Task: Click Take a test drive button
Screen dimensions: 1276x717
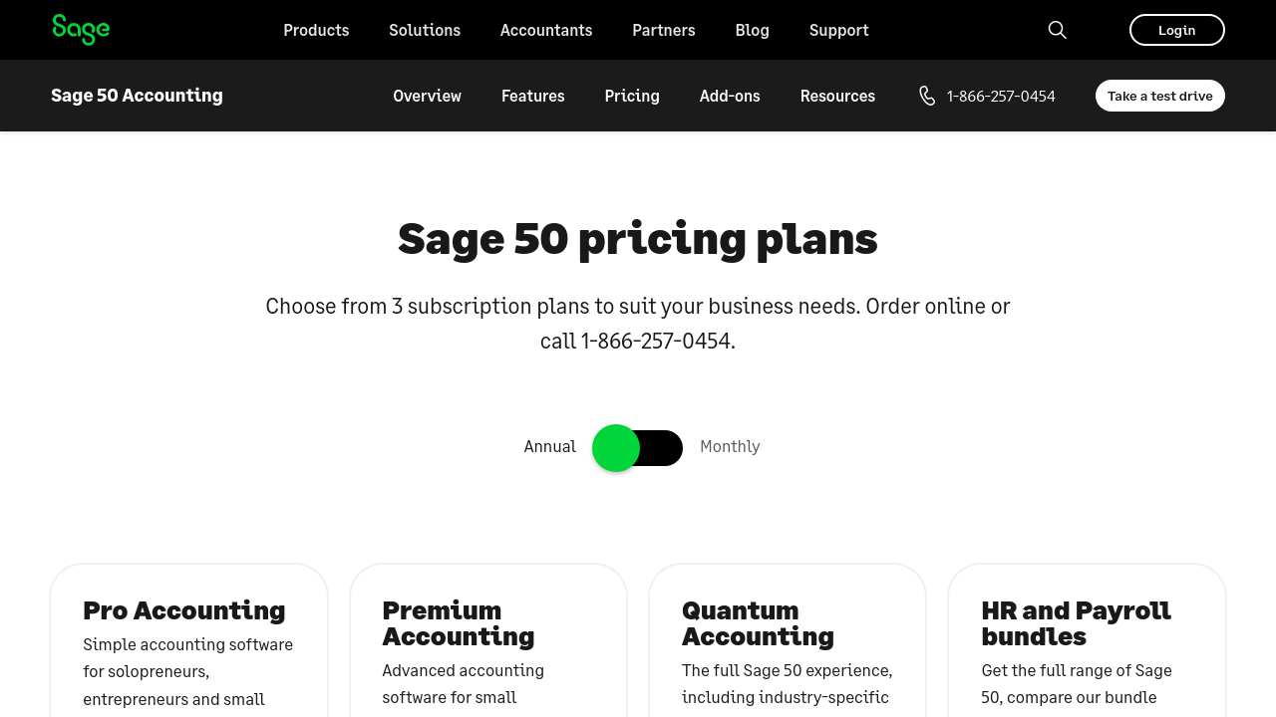Action: (x=1159, y=96)
